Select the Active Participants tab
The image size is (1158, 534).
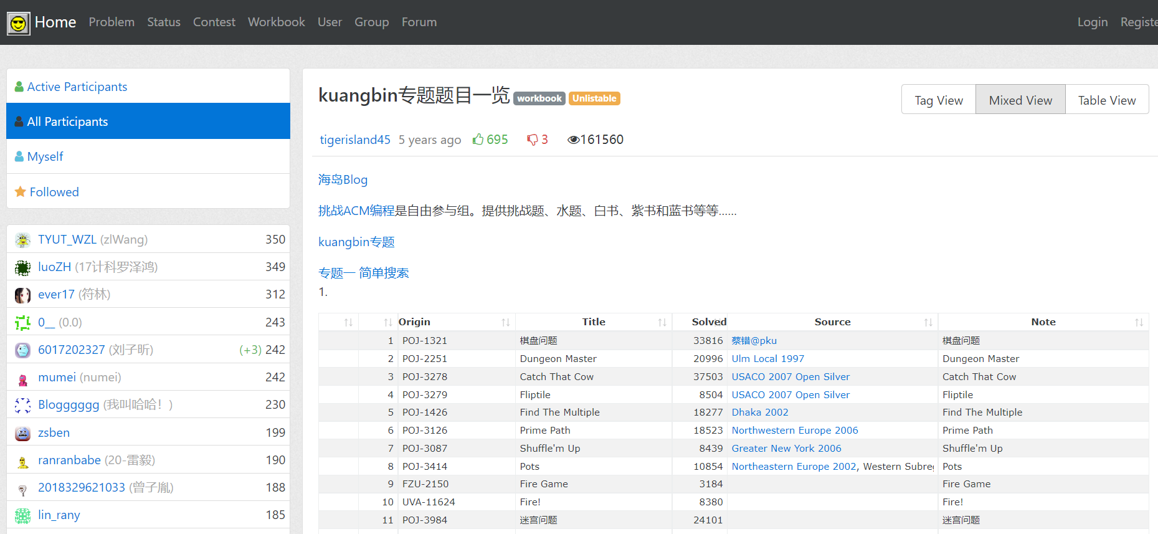77,87
